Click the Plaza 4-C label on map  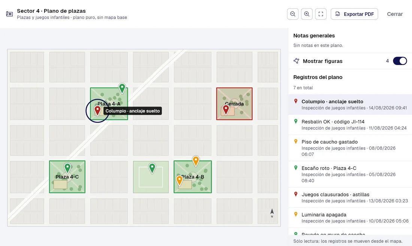(x=67, y=177)
